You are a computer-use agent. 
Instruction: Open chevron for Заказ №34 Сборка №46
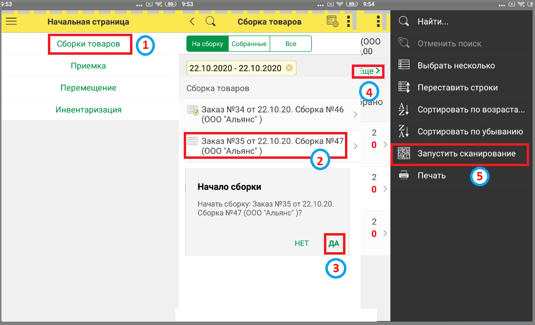[355, 114]
